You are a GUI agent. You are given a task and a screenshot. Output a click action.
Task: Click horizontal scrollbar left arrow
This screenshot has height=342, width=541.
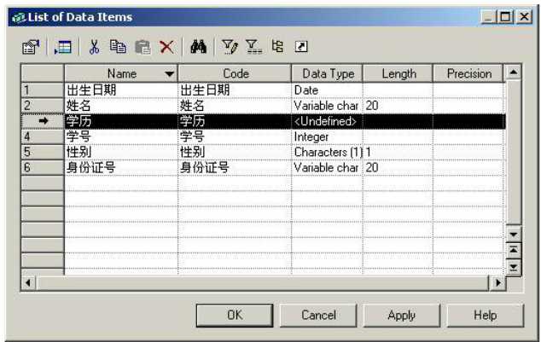click(x=28, y=282)
